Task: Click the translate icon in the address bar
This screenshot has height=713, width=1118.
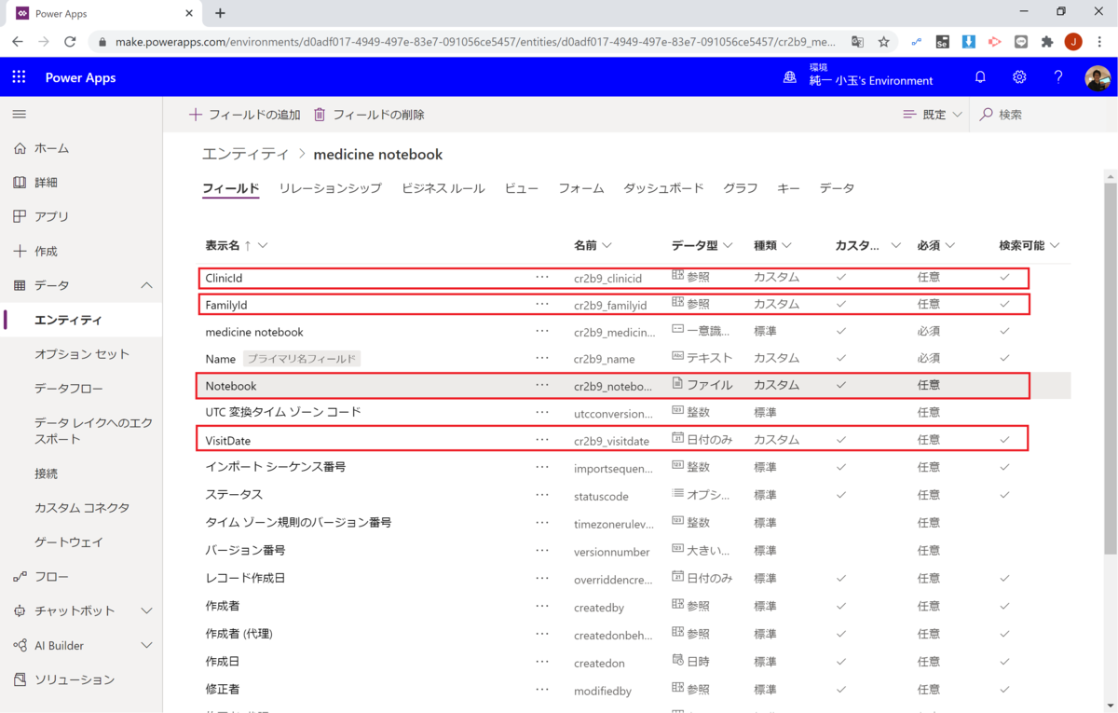Action: click(858, 41)
